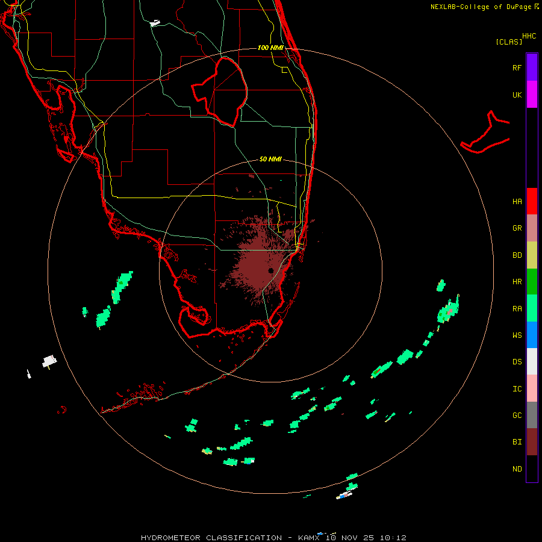
Task: Click the [CLAS] units label
Action: (509, 42)
